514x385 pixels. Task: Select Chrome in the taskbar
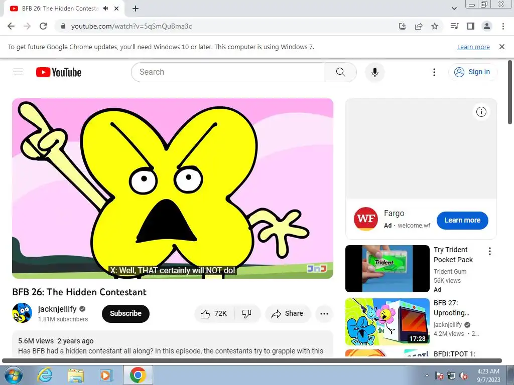pos(138,375)
